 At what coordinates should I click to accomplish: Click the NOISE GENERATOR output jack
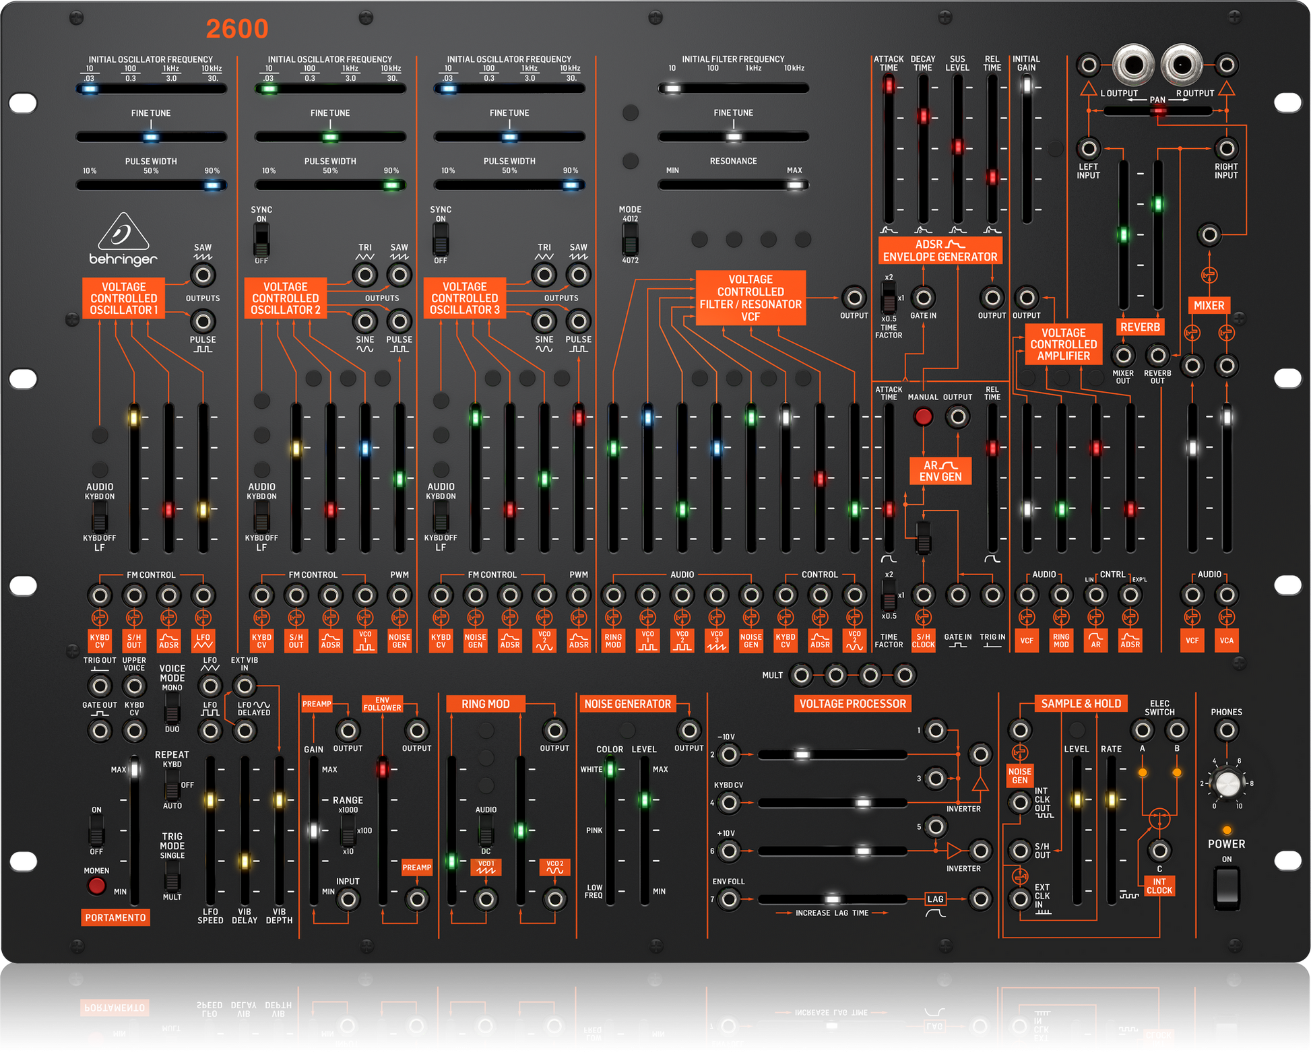pos(689,730)
